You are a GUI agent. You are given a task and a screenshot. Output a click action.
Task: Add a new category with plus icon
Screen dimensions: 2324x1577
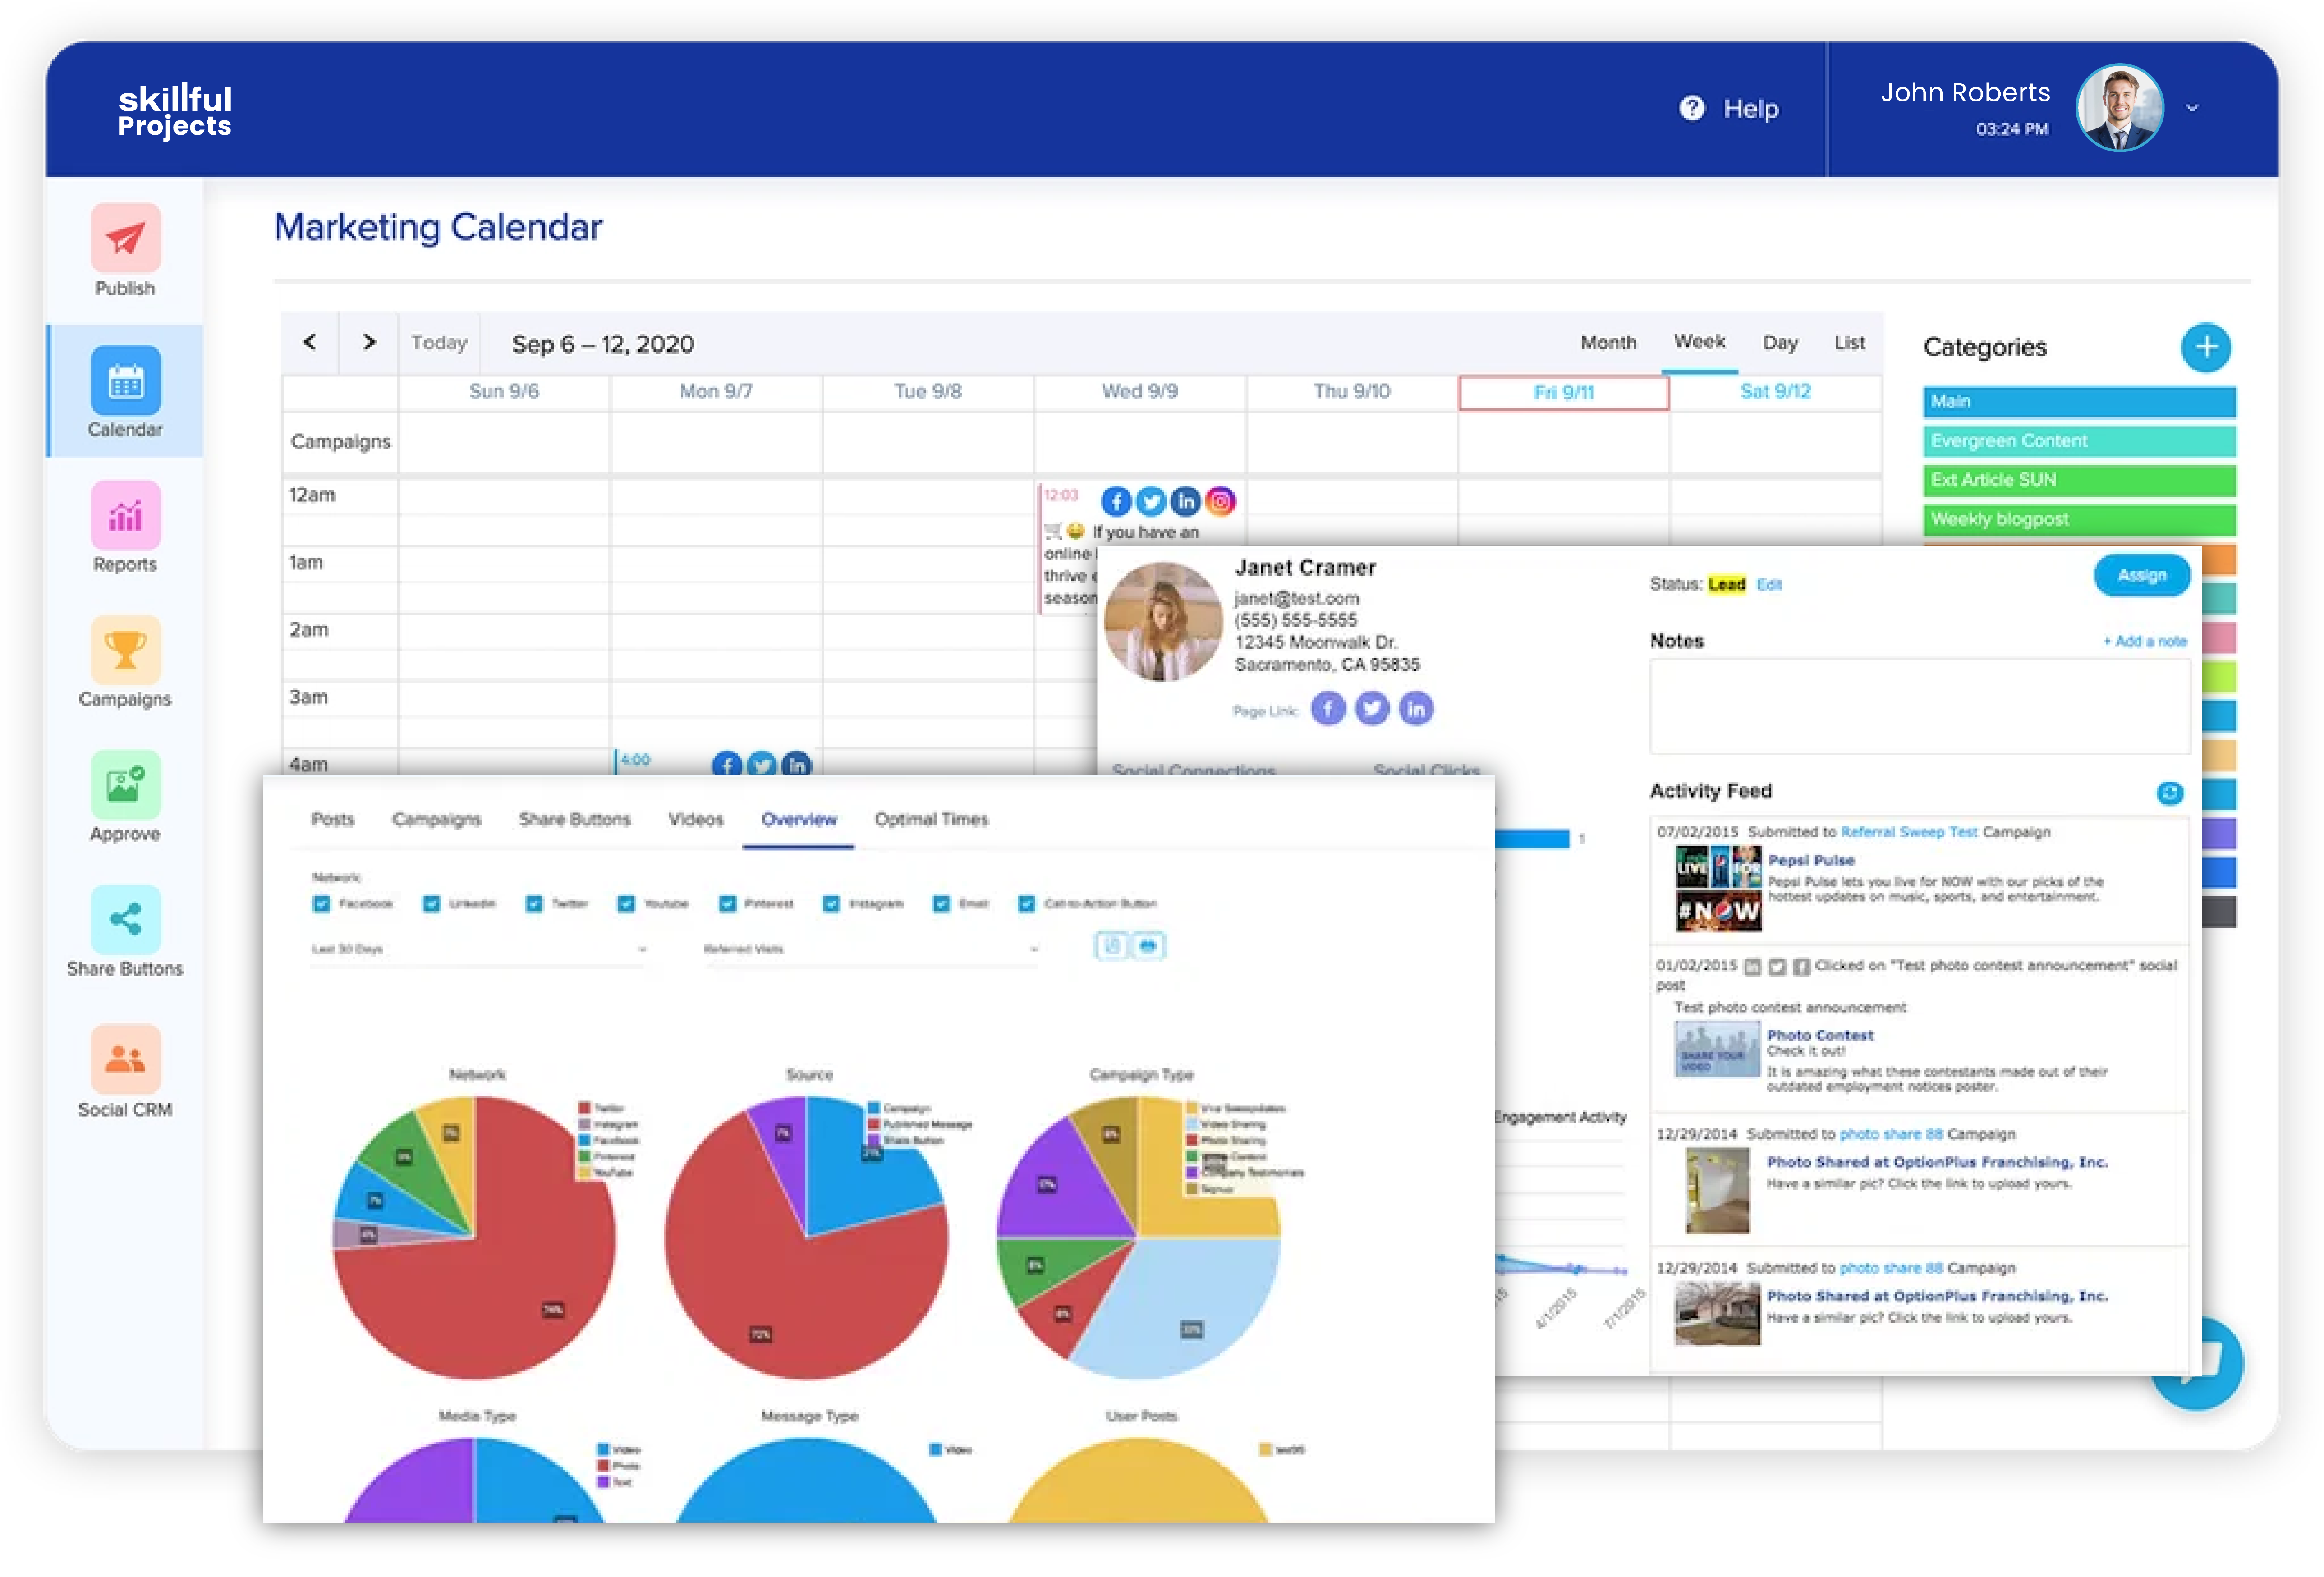coord(2206,347)
